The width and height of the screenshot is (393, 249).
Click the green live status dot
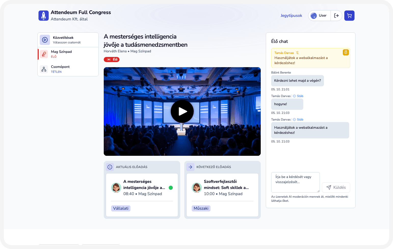(171, 188)
